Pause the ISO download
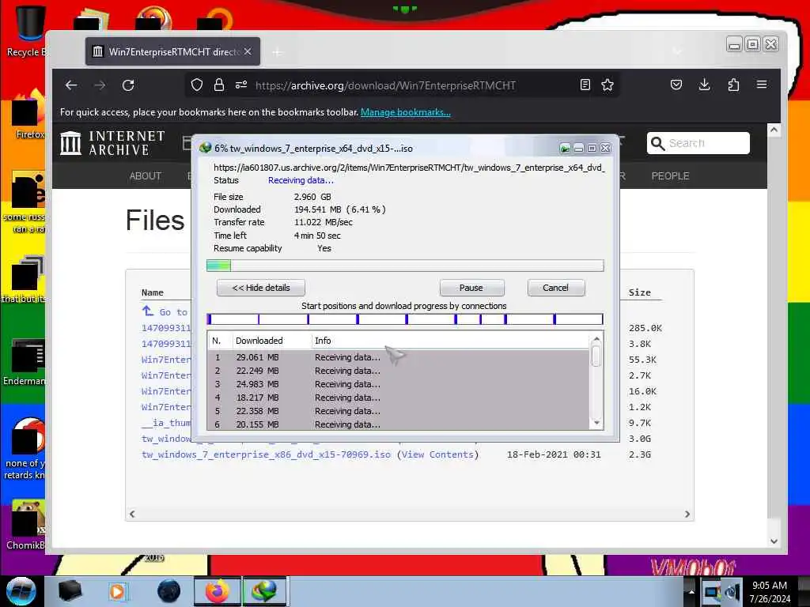This screenshot has width=810, height=607. [471, 288]
